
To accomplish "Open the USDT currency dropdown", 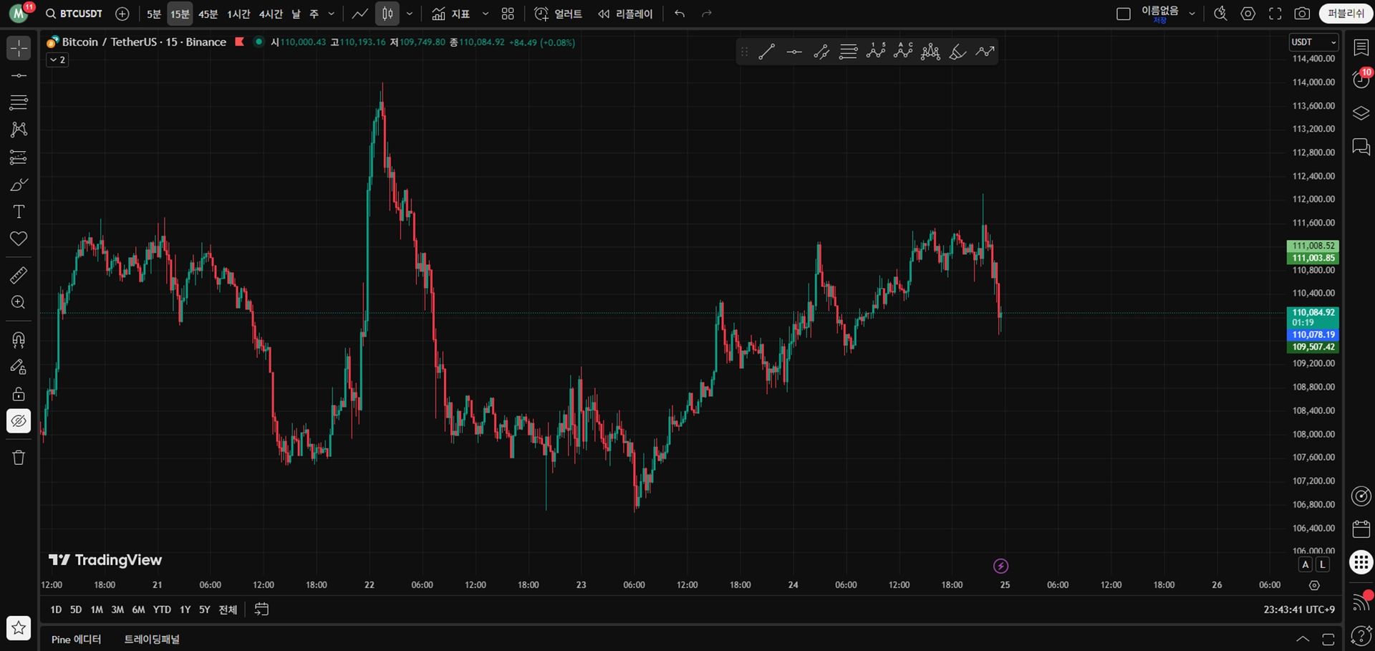I will click(1313, 42).
